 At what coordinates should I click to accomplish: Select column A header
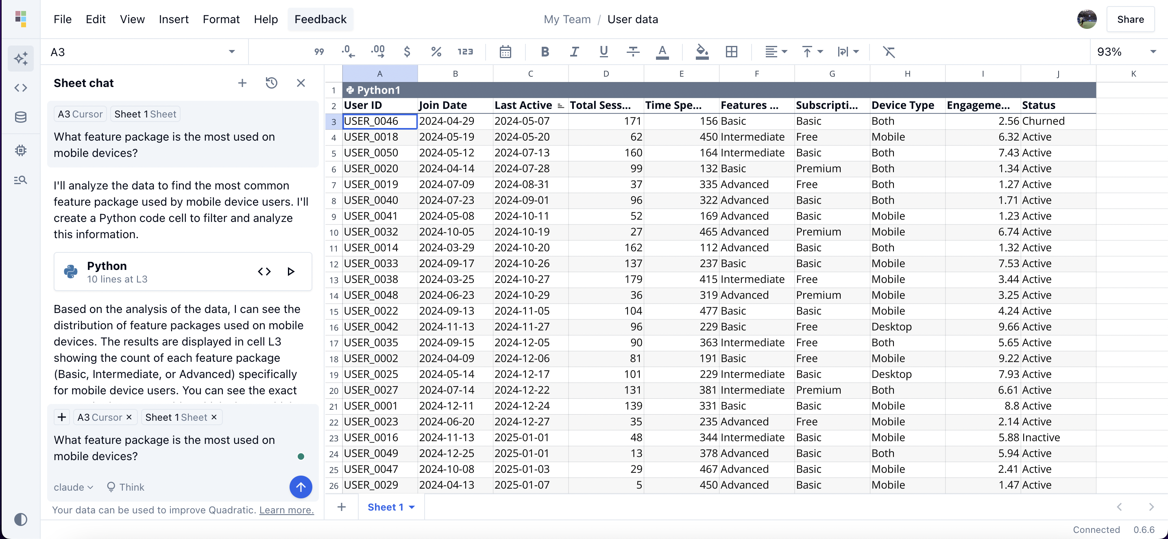pos(380,74)
